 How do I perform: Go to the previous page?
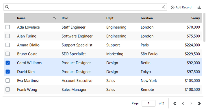tap(183, 103)
